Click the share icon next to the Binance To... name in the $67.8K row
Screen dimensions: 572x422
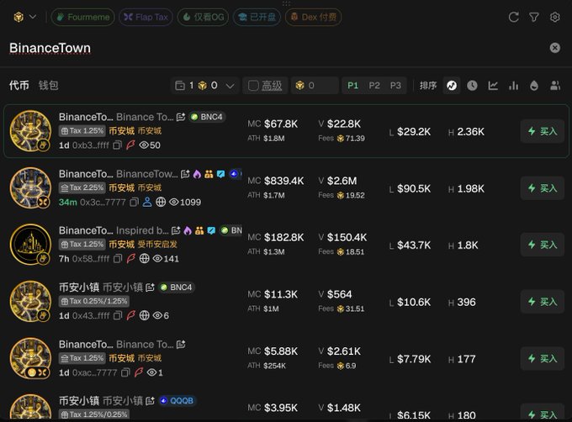coord(181,117)
